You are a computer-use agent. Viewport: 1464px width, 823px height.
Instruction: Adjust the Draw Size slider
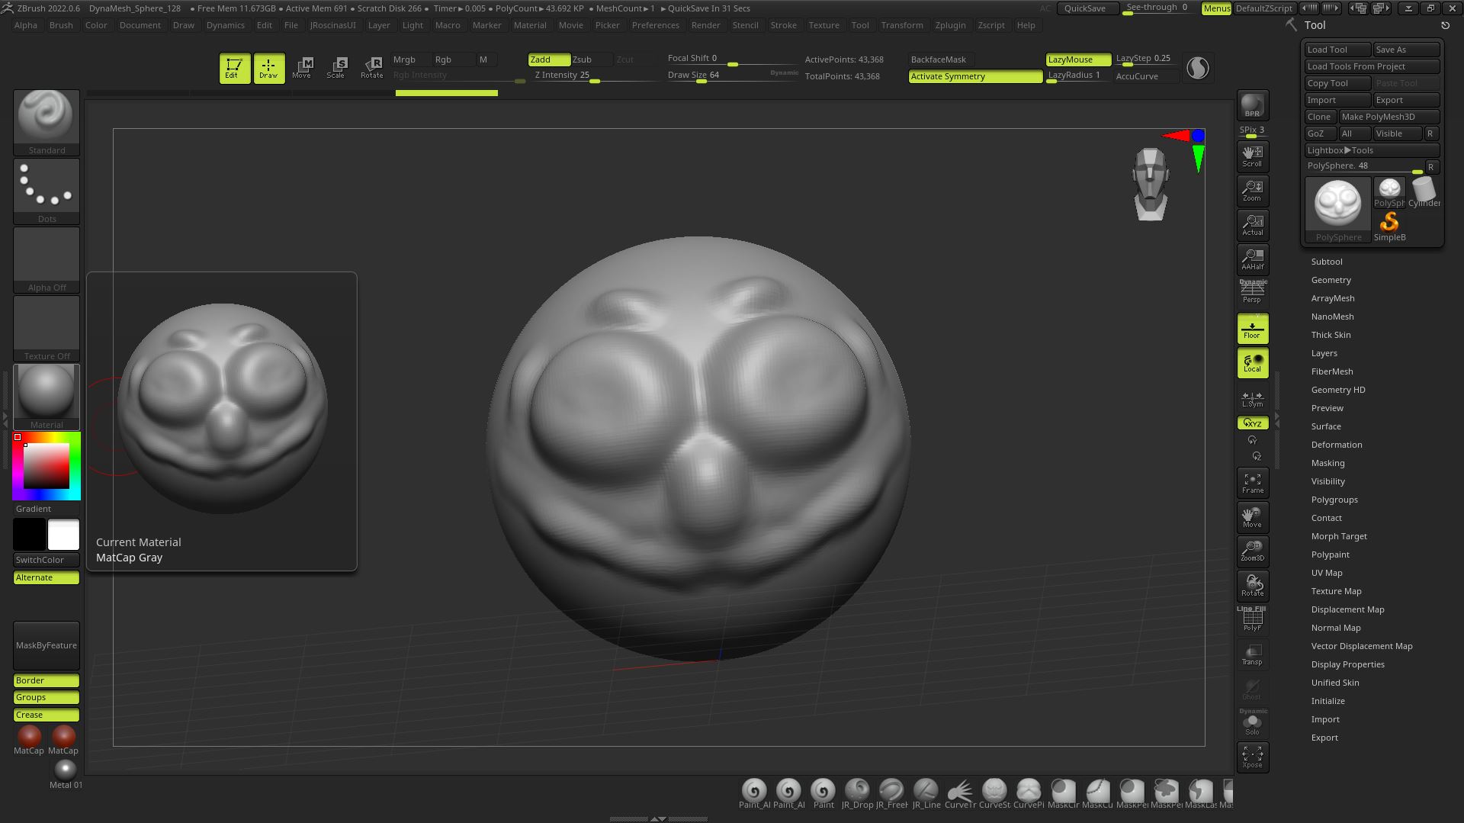point(732,76)
